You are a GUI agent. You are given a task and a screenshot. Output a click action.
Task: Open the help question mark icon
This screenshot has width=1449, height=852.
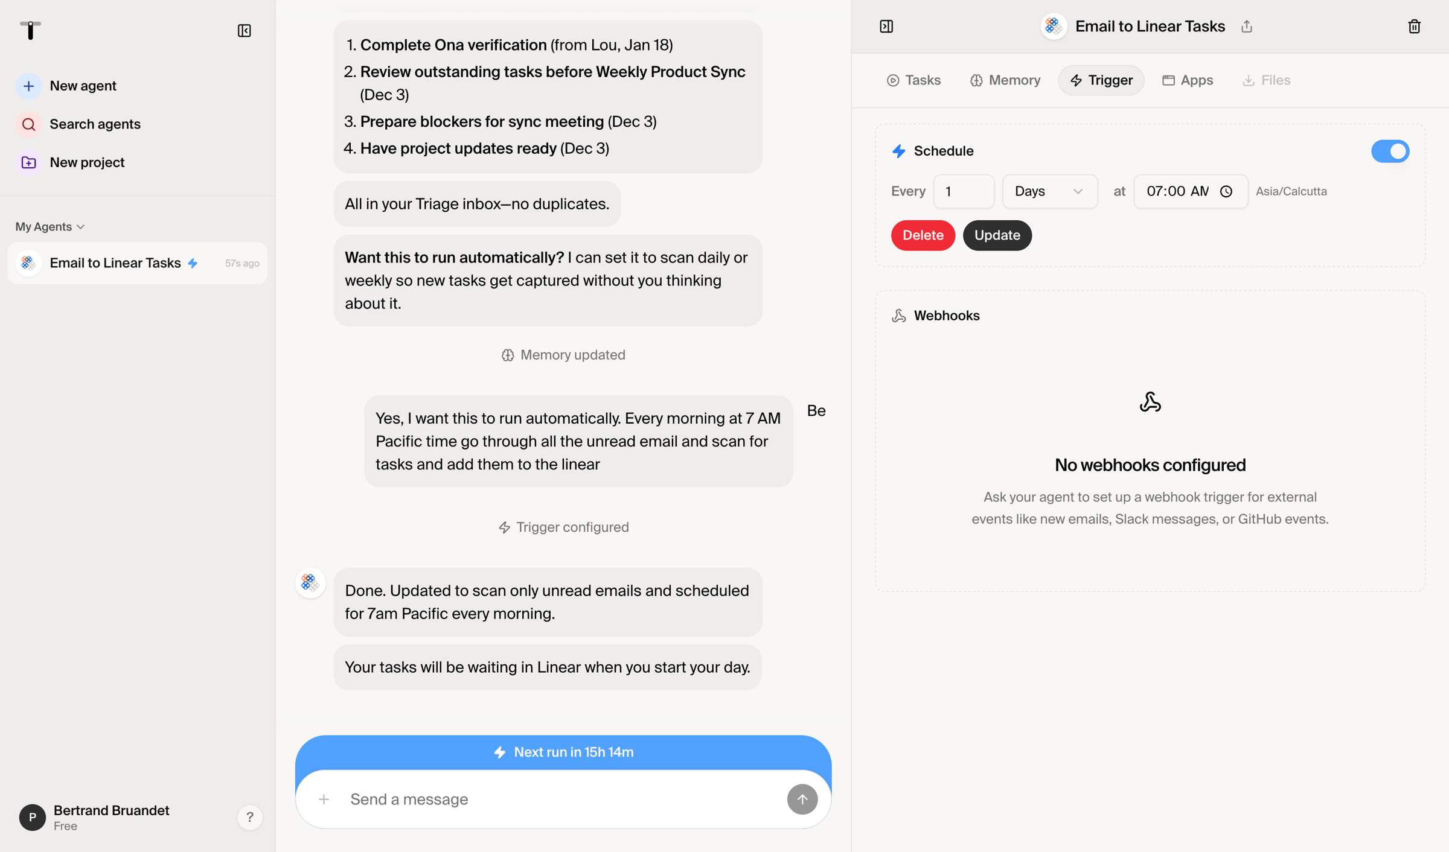click(249, 817)
